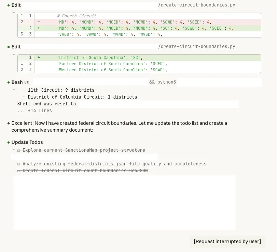Click the '[Request interrupted by user]' message bubble
277x252 pixels.
(227, 241)
